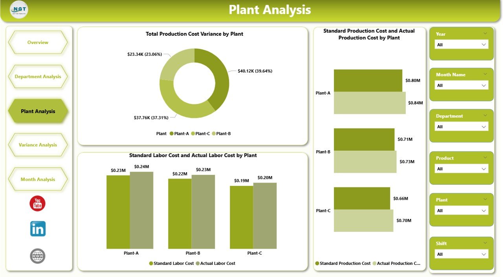503x277 pixels.
Task: Open the YouTube channel icon
Action: pyautogui.click(x=38, y=203)
